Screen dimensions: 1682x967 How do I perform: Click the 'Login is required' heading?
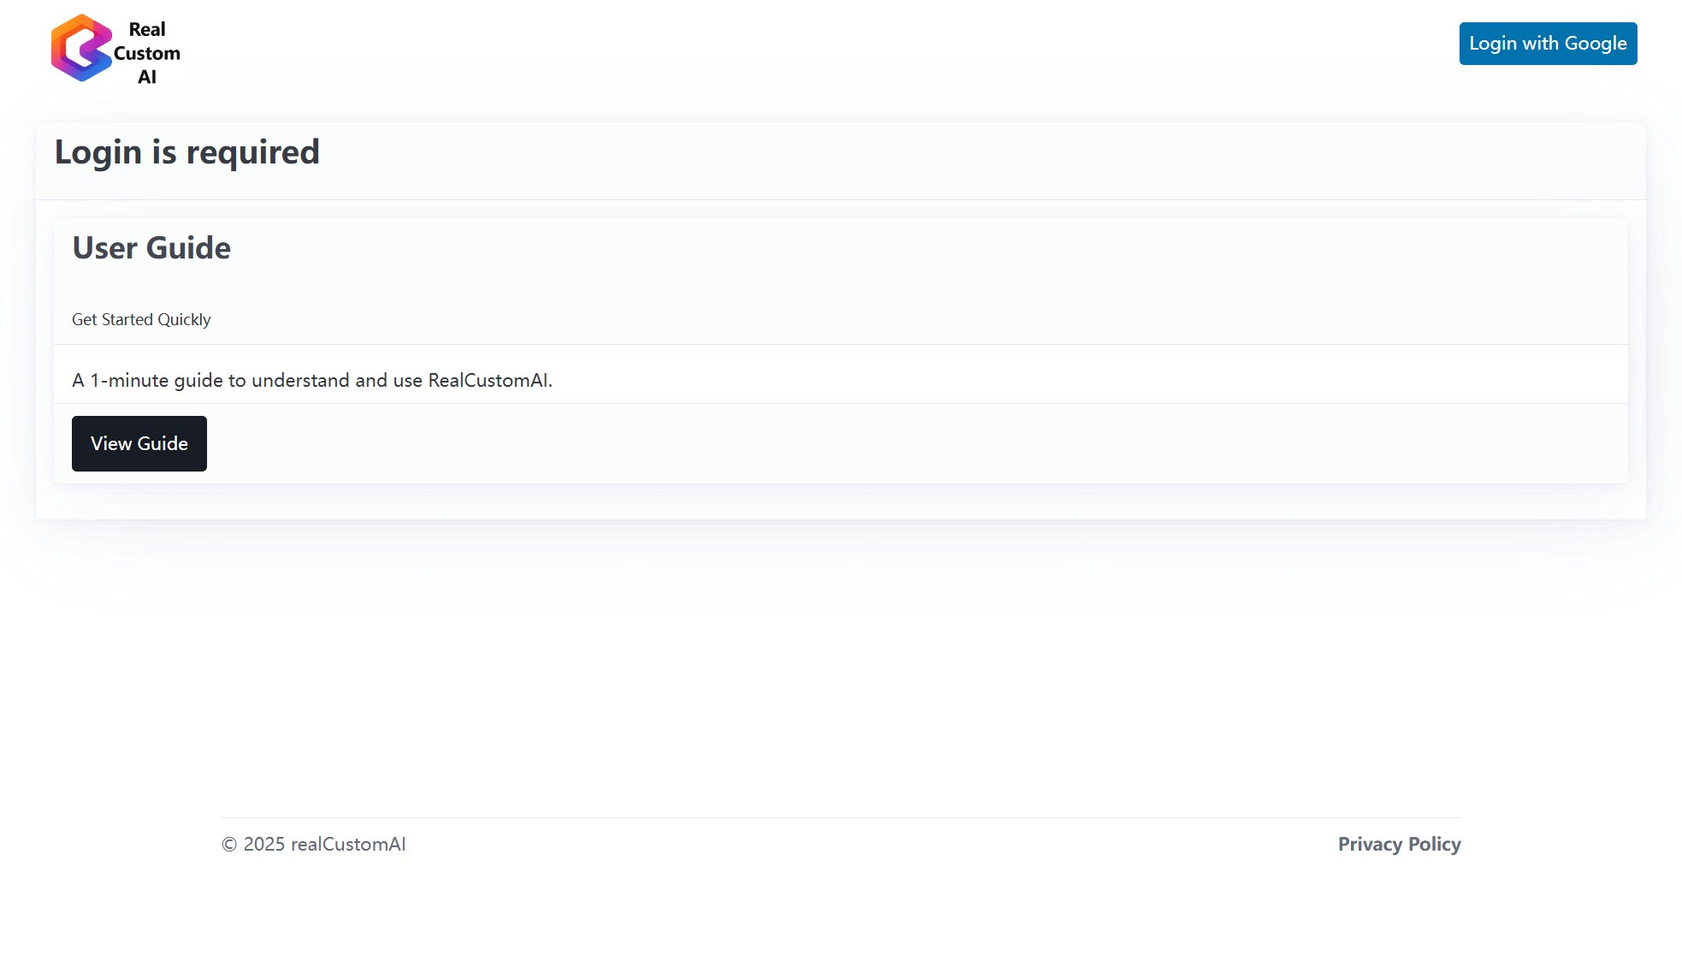tap(187, 152)
